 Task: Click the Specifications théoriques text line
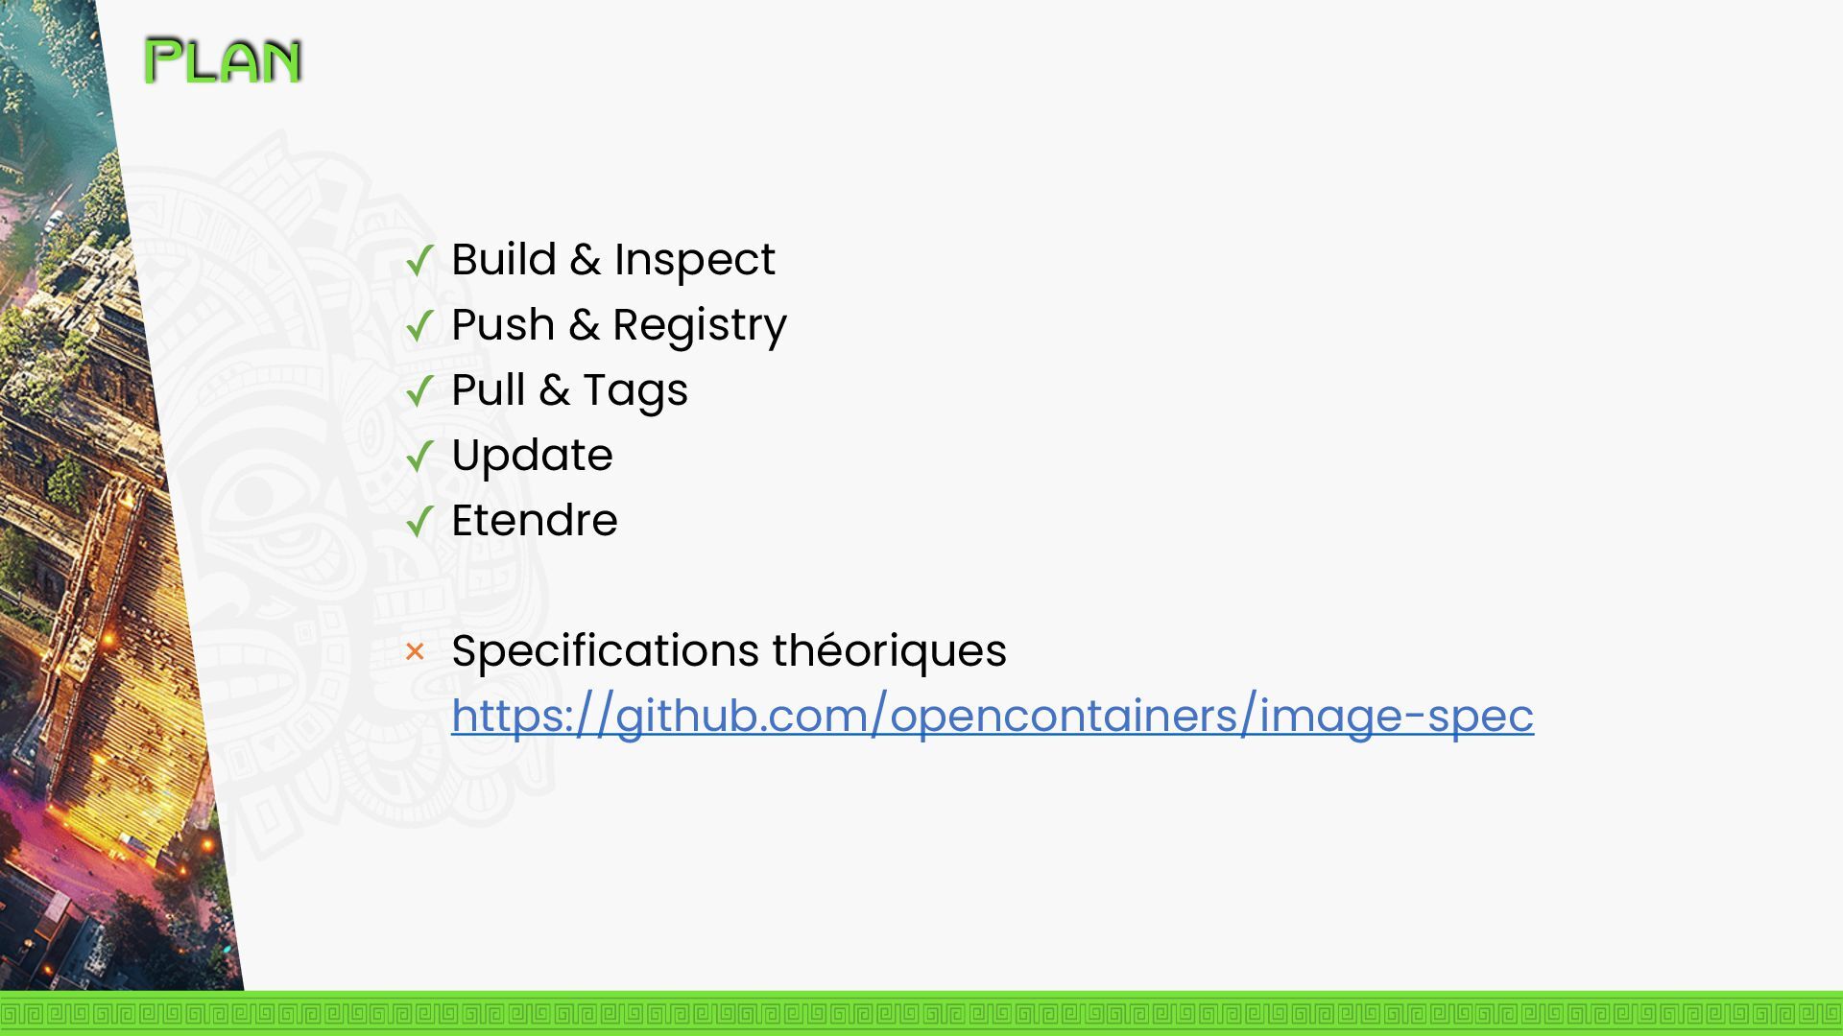(729, 650)
